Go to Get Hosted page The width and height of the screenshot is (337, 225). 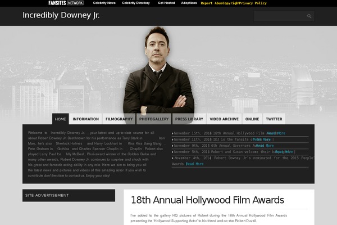tap(166, 3)
